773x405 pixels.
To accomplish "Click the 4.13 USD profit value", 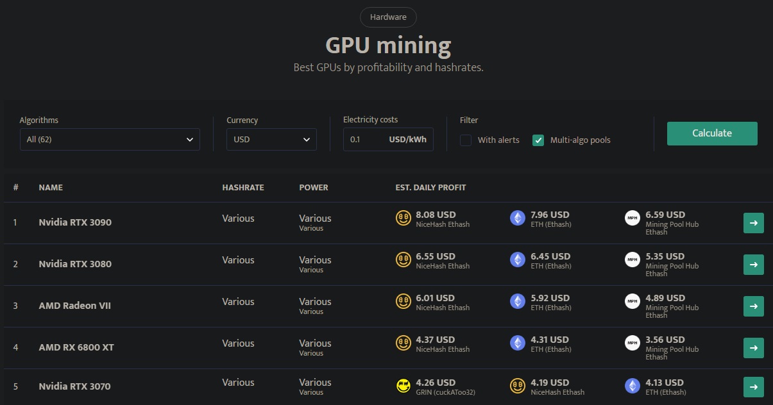I will [665, 383].
